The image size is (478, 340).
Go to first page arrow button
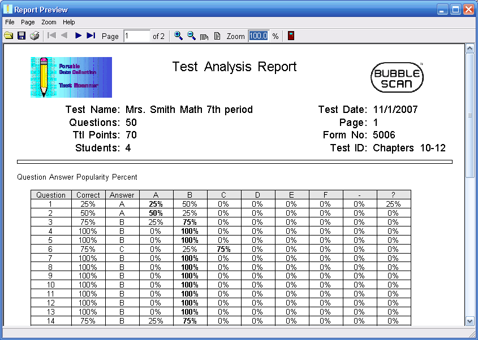point(52,36)
